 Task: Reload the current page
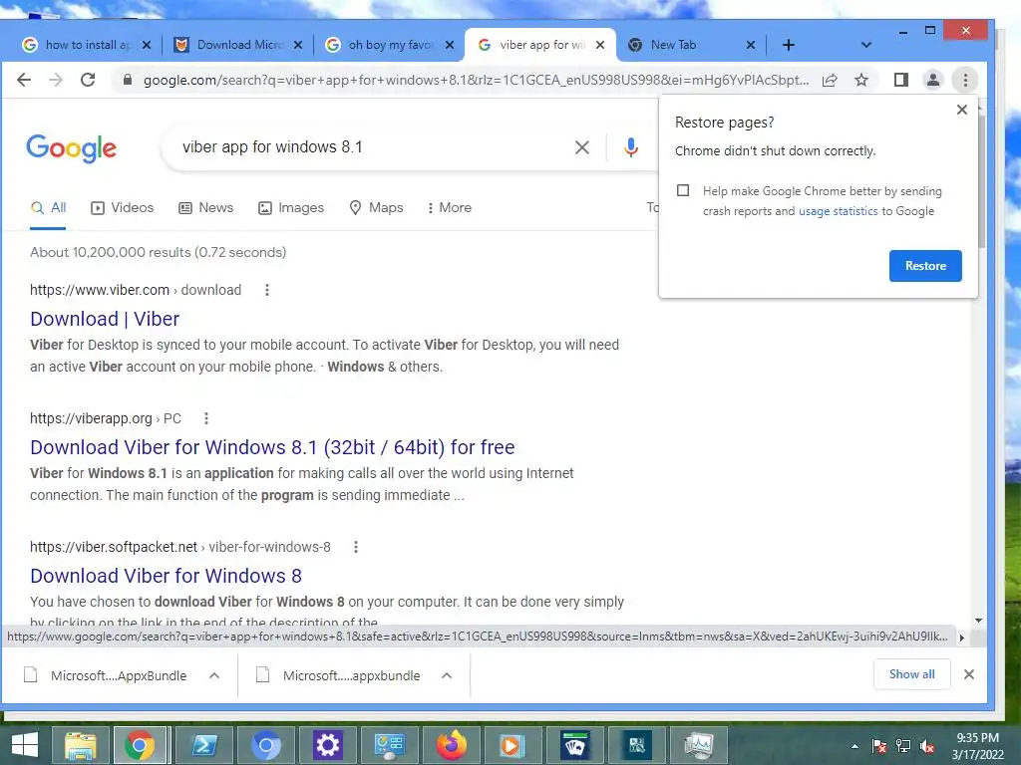(x=88, y=80)
